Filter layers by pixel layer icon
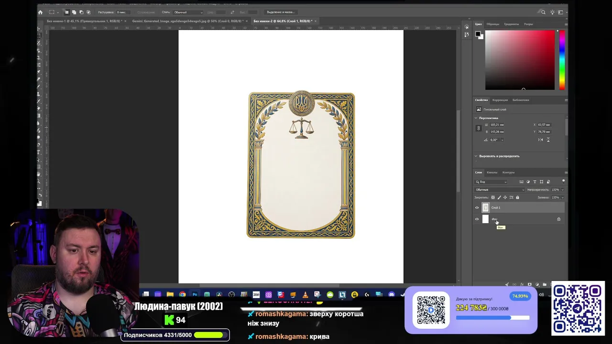Image resolution: width=612 pixels, height=344 pixels. (521, 182)
